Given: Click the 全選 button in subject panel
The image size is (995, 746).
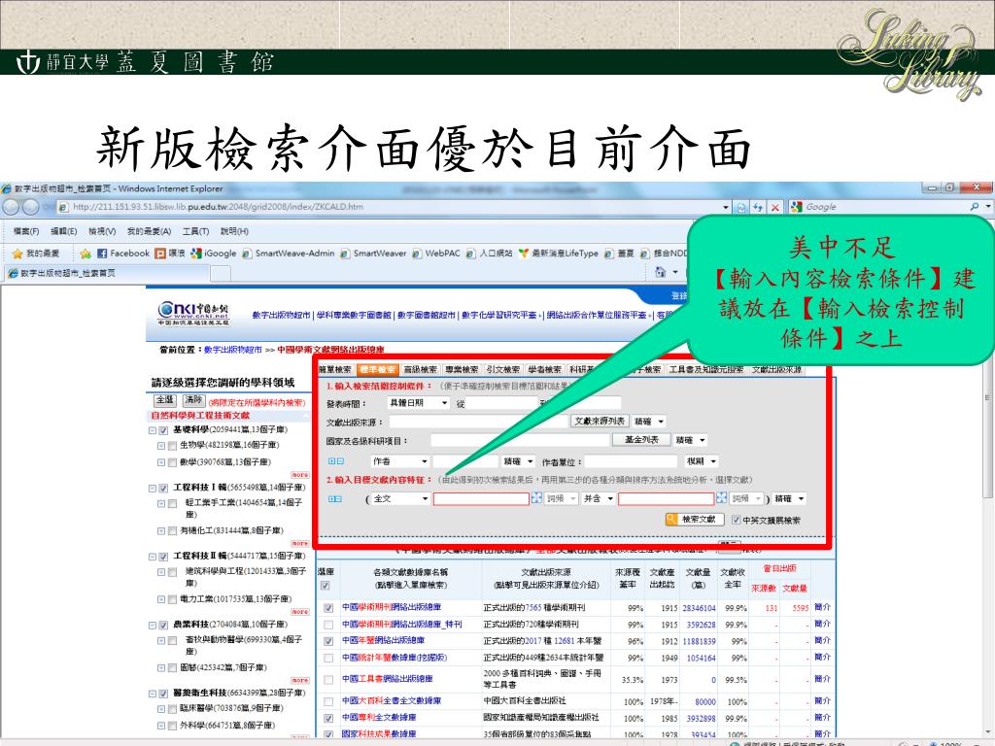Looking at the screenshot, I should point(165,399).
